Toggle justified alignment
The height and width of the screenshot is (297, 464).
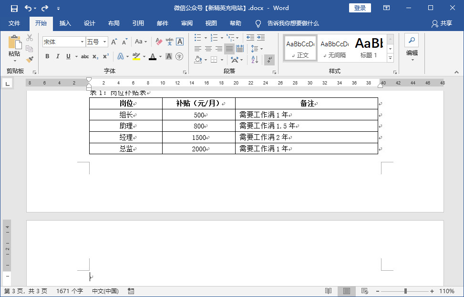pyautogui.click(x=229, y=48)
